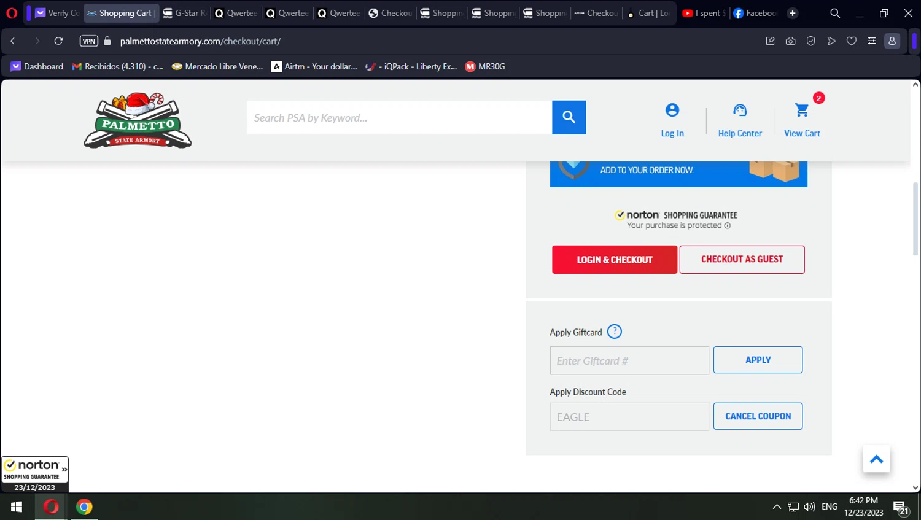Screen dimensions: 921x520
Task: Take a snapshot with the camera icon
Action: click(790, 41)
